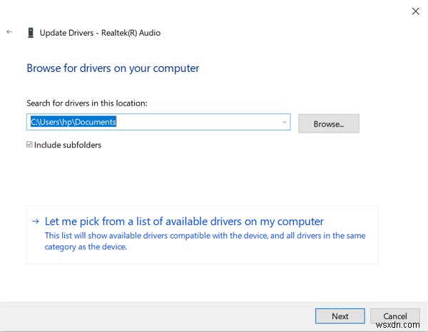Screen dimensions: 428x332
Task: Toggle the Include subfolders checkbox
Action: [29, 145]
